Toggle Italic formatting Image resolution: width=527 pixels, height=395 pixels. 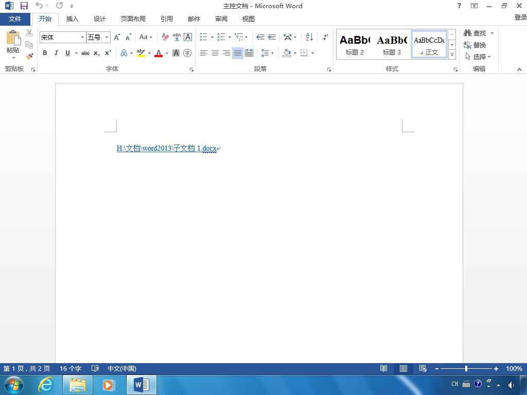(56, 53)
